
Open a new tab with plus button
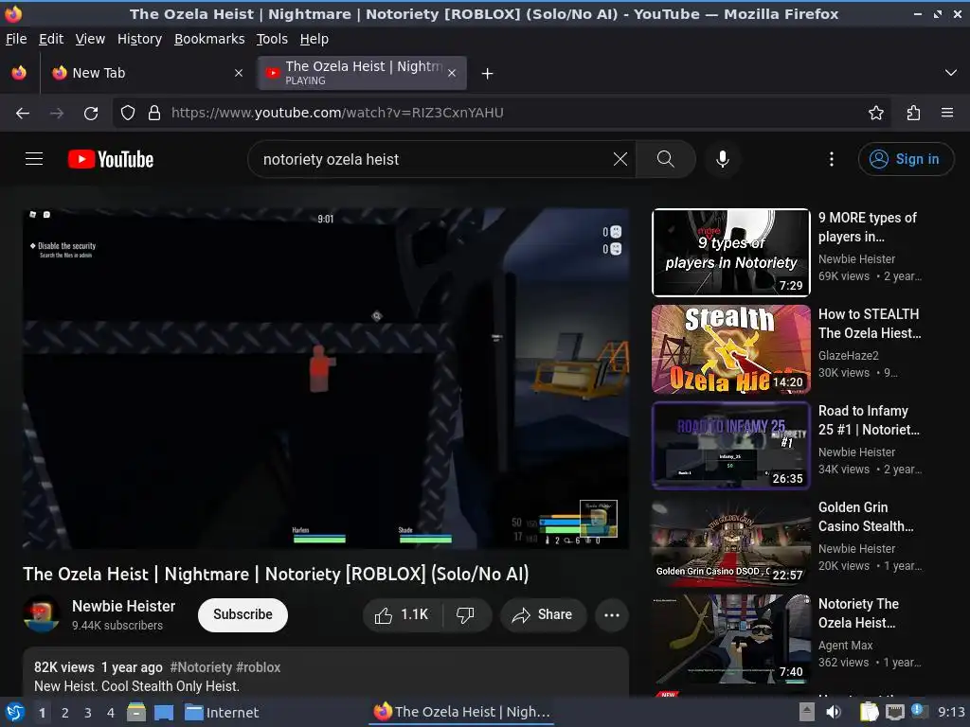(488, 74)
